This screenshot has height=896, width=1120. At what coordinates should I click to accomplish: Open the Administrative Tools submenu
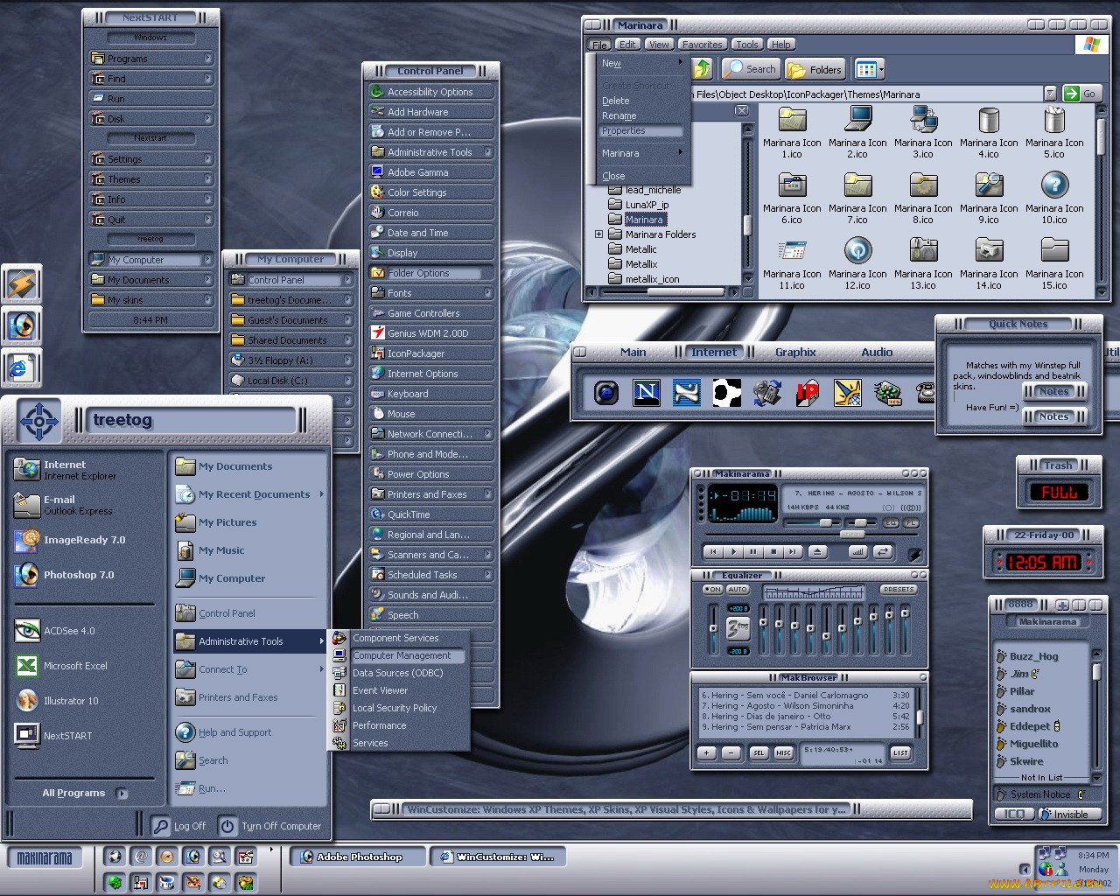(242, 641)
